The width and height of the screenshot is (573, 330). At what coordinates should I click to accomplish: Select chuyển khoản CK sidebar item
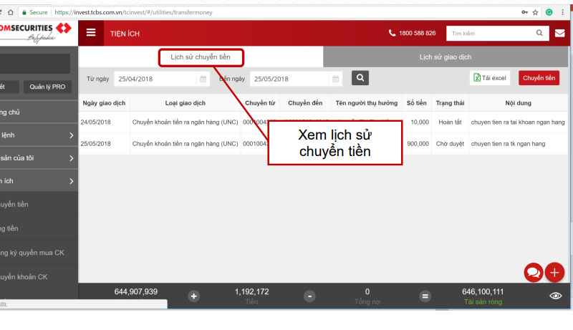point(39,277)
